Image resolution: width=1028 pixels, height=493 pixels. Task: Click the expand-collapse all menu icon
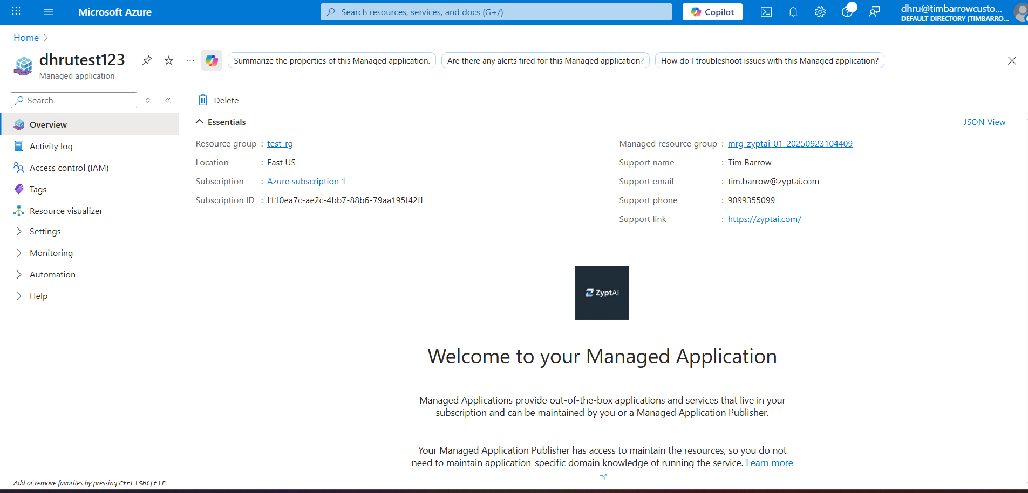pyautogui.click(x=148, y=100)
